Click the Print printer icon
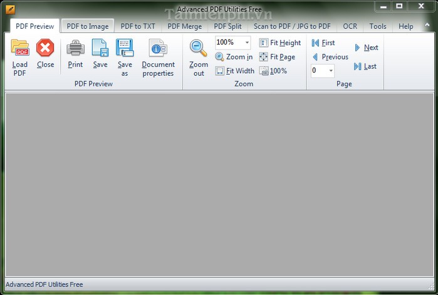 pyautogui.click(x=75, y=48)
